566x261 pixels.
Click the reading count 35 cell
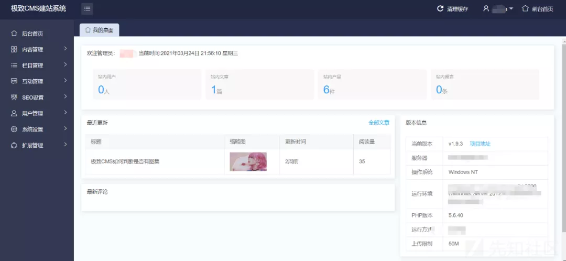pyautogui.click(x=372, y=162)
